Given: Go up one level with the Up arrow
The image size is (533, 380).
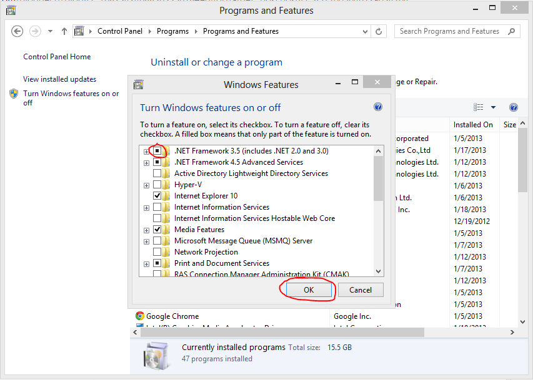Looking at the screenshot, I should tap(64, 31).
